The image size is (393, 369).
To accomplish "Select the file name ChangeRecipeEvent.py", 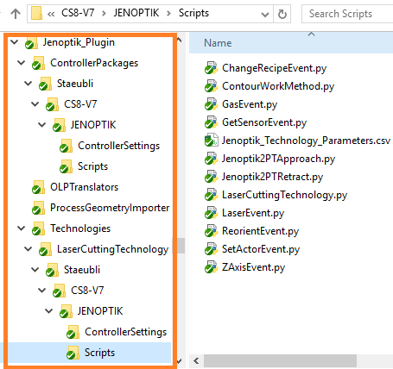I will click(274, 68).
